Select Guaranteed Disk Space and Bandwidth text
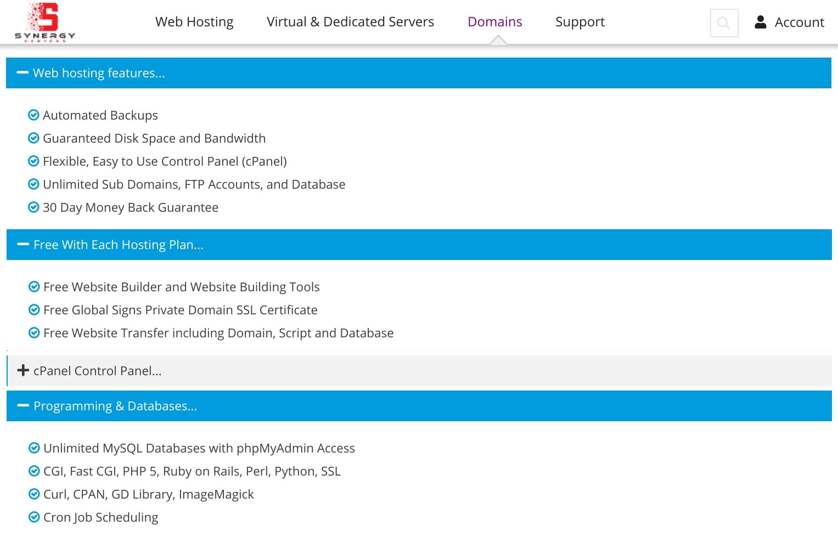Screen dimensions: 838x537 click(154, 138)
